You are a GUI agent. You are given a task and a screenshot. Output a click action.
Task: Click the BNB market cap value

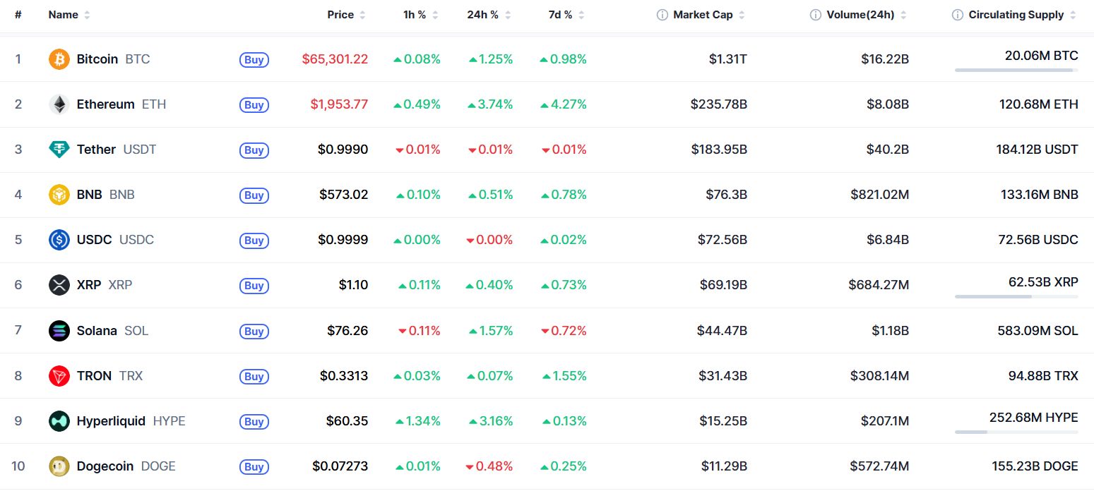coord(726,195)
